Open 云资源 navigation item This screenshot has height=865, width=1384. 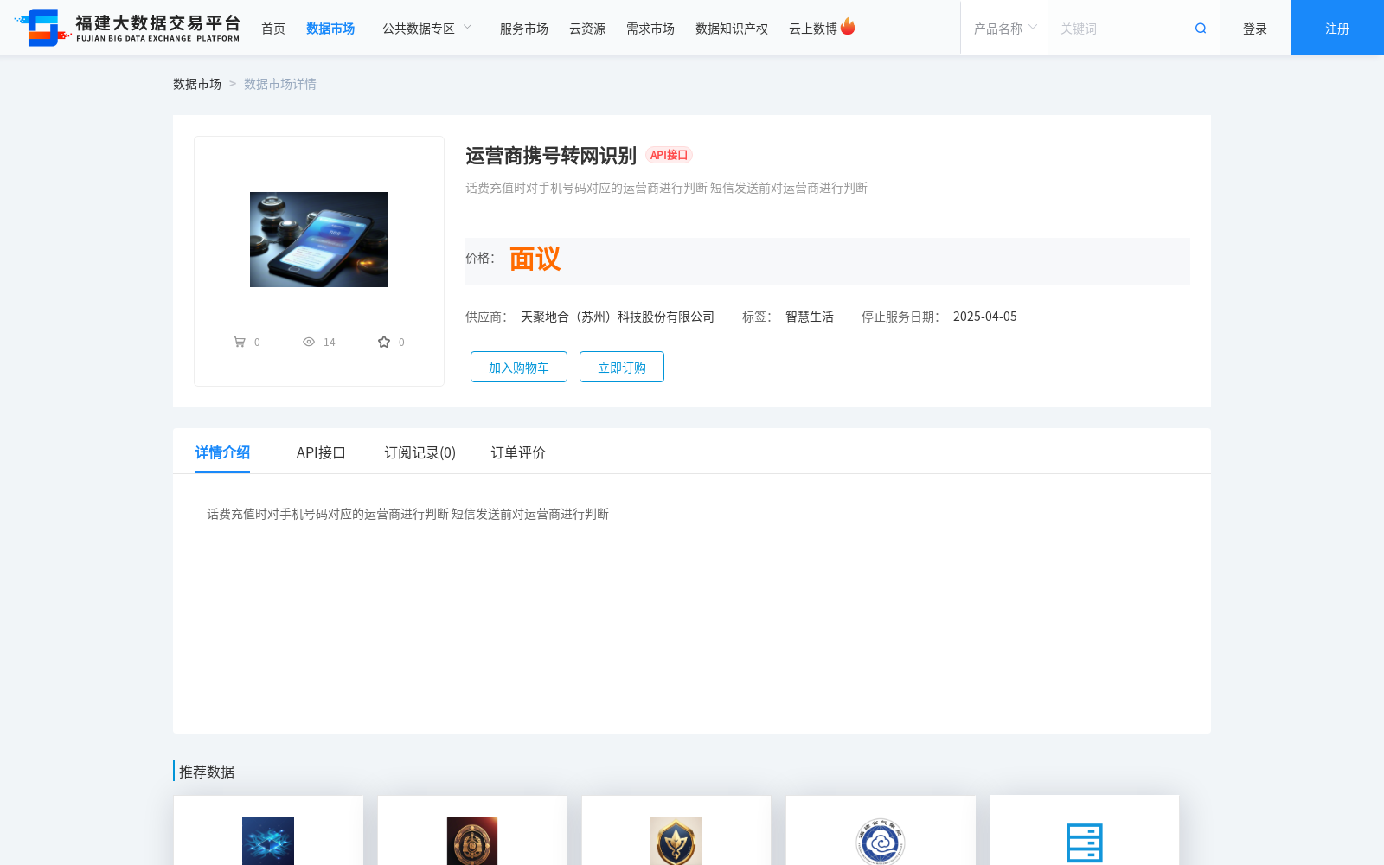pos(587,29)
